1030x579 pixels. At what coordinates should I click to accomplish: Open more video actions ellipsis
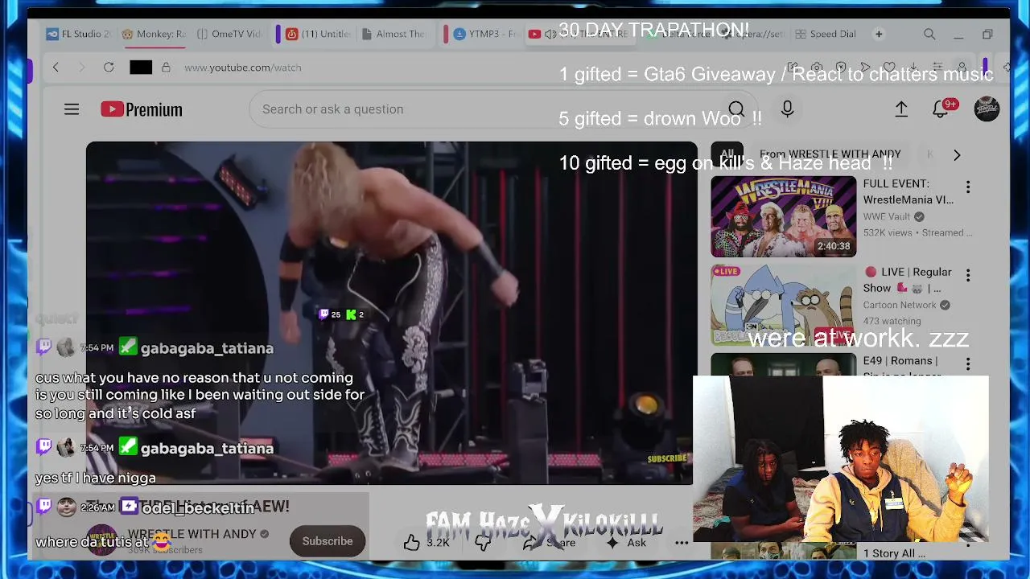682,543
